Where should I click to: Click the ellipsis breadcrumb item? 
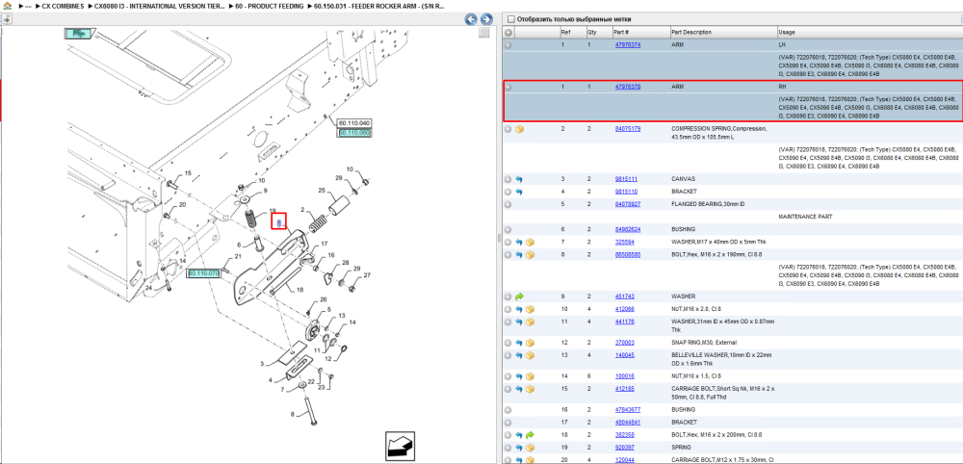point(28,6)
